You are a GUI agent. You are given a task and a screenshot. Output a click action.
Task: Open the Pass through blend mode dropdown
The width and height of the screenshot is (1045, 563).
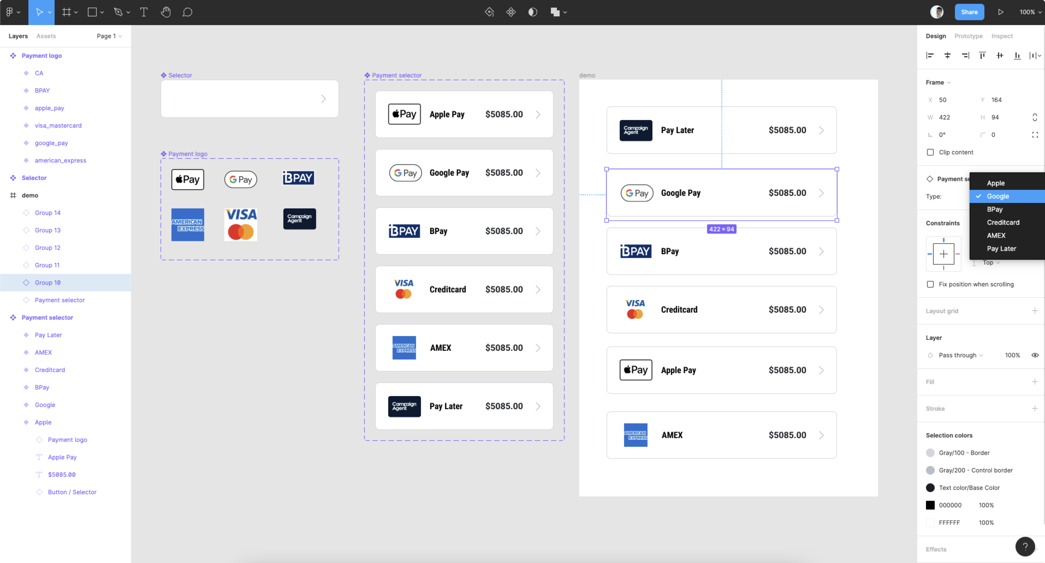click(961, 355)
